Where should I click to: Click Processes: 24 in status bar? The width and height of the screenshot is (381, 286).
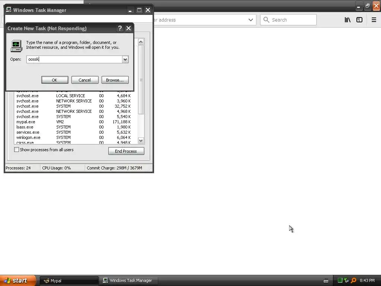18,168
